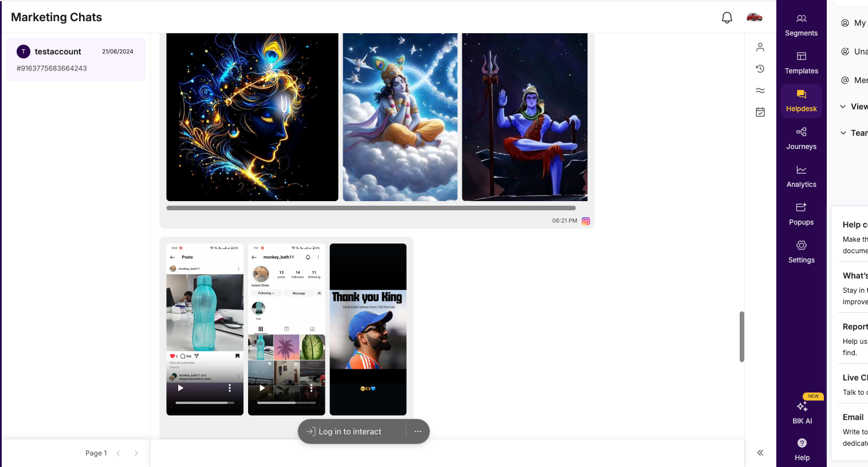Viewport: 868px width, 467px height.
Task: Go to Segments in the sidebar
Action: click(801, 26)
